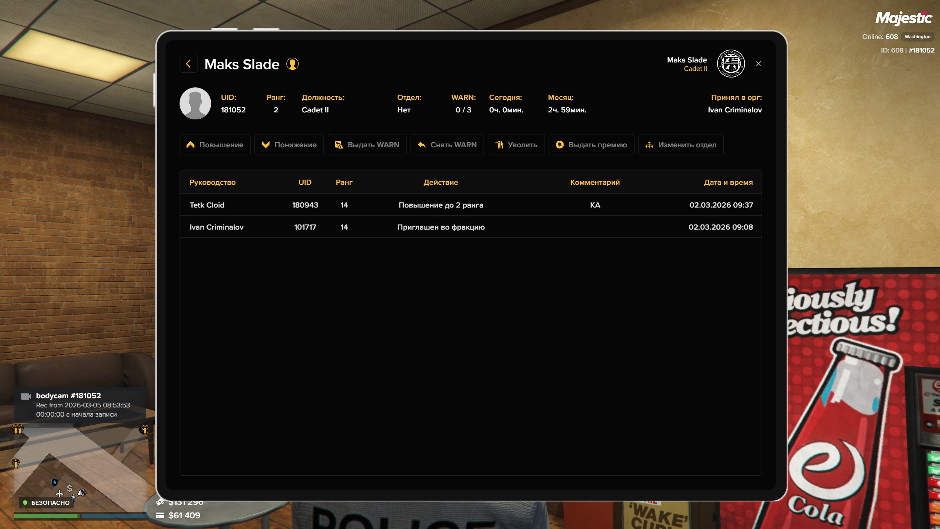The width and height of the screenshot is (940, 529).
Task: Click the bodycam #181052 label
Action: pos(68,396)
